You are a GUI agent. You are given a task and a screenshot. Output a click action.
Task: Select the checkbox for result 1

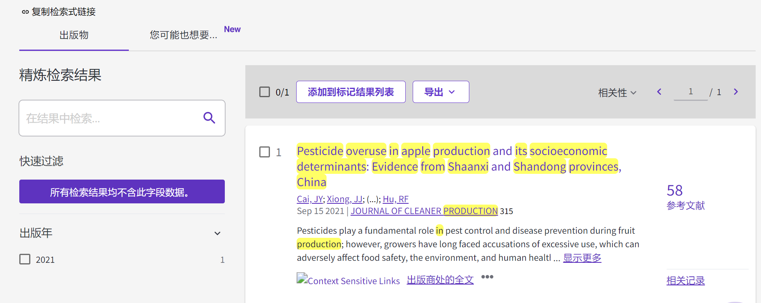point(265,152)
